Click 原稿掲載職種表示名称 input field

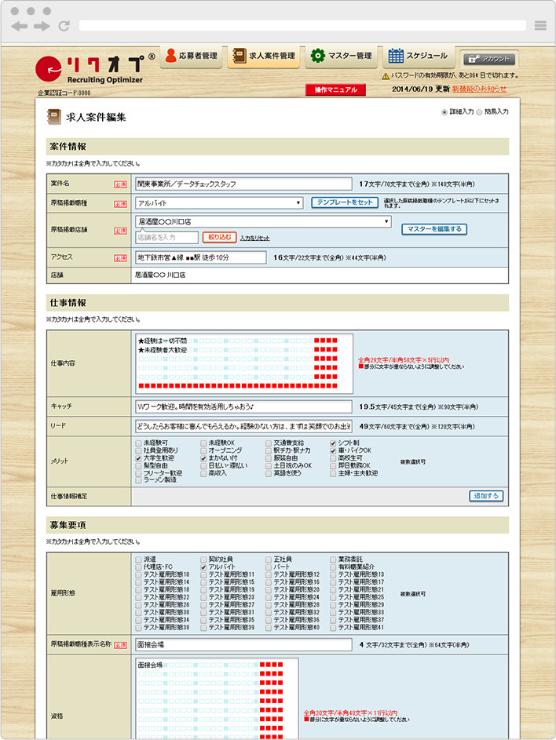click(x=243, y=645)
